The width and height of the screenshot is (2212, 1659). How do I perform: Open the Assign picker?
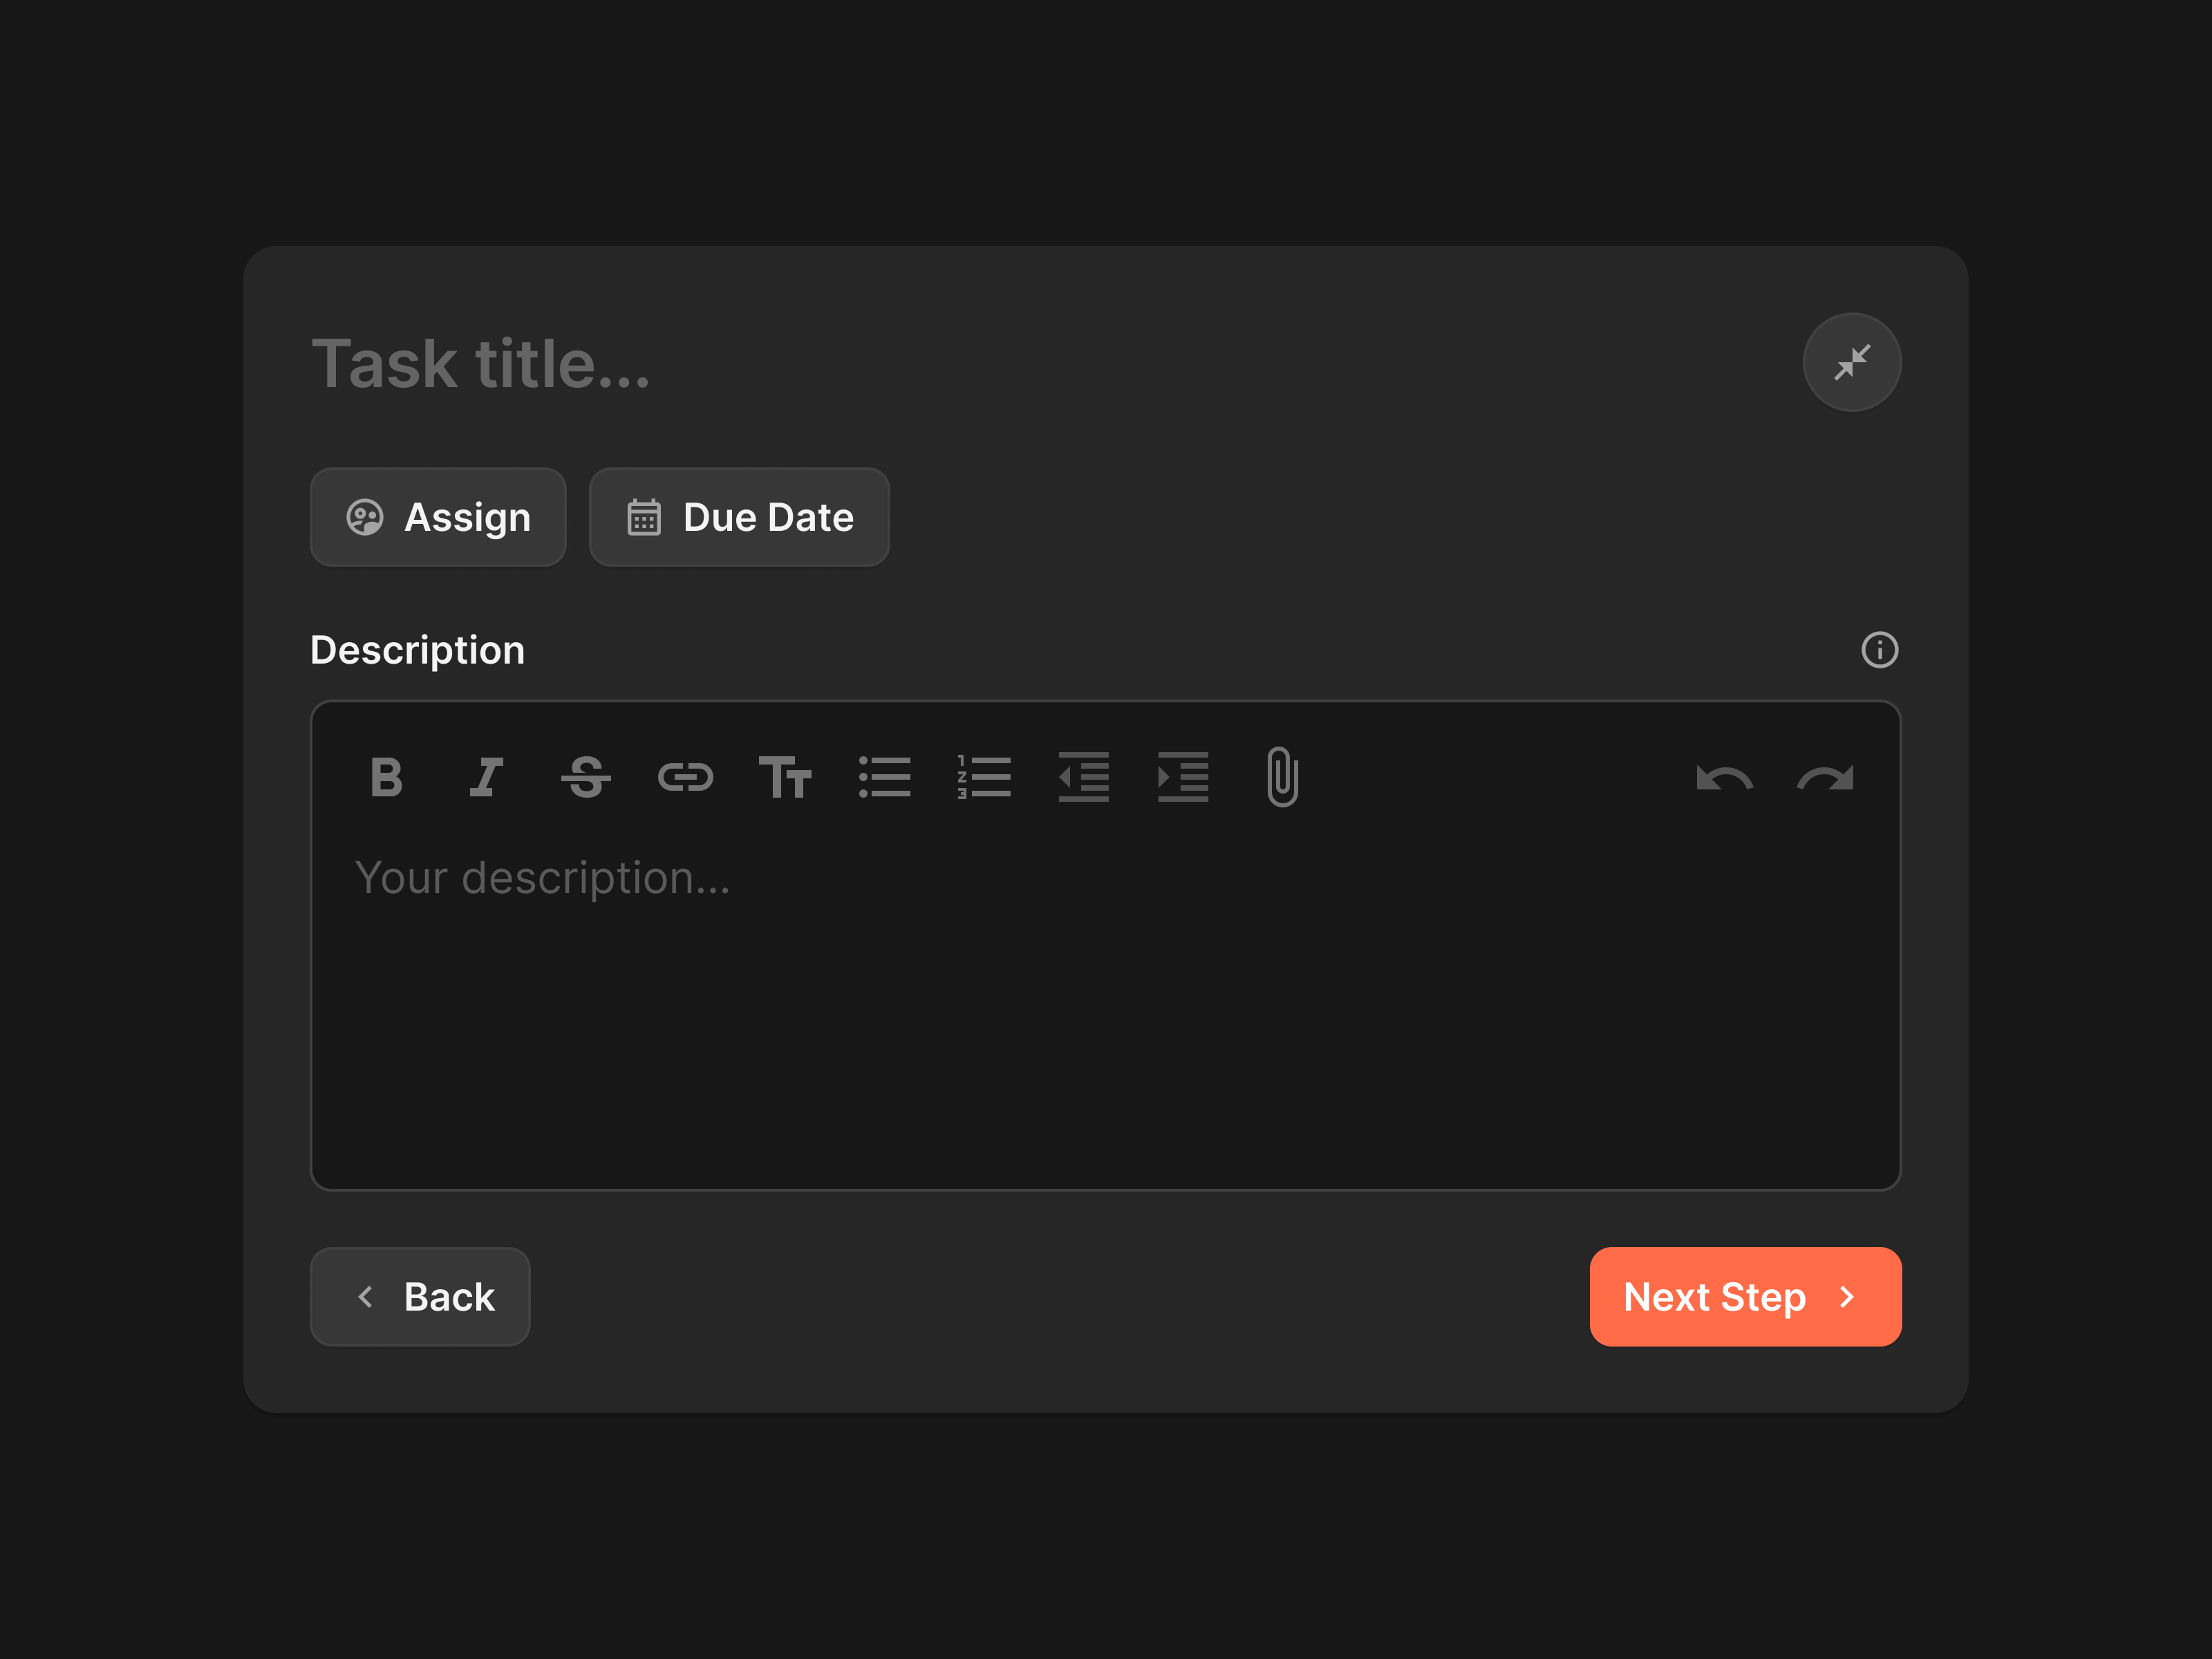tap(438, 517)
